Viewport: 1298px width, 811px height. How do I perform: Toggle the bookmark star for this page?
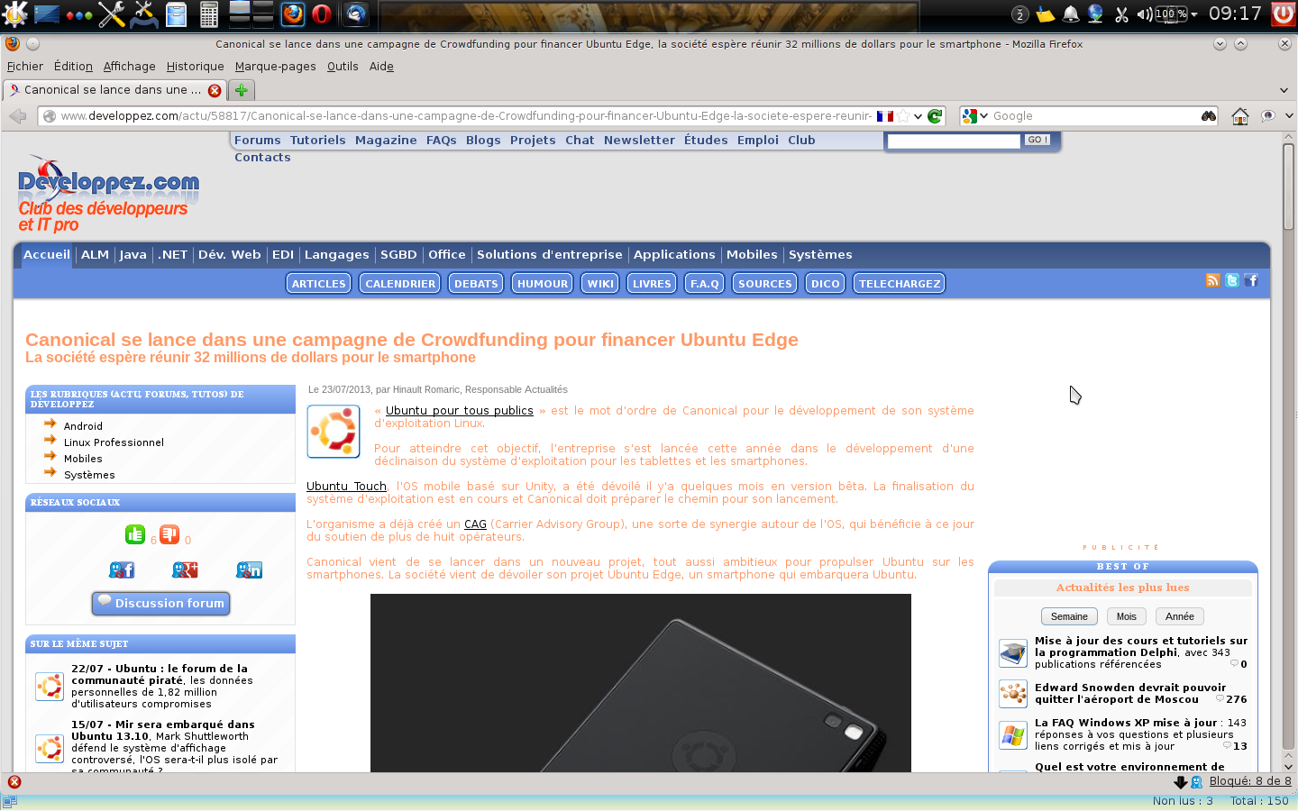[903, 116]
